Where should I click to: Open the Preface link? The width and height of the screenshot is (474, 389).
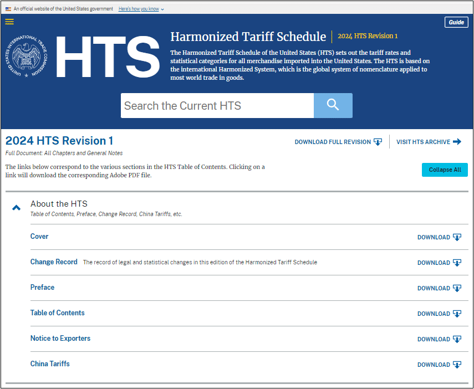[42, 288]
